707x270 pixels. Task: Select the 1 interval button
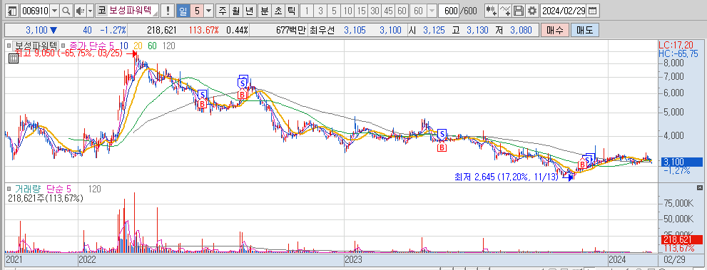point(307,11)
